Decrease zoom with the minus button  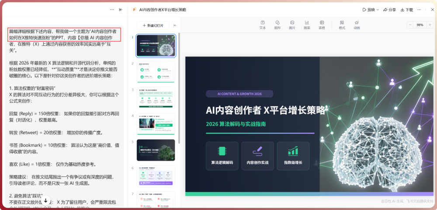(x=410, y=25)
